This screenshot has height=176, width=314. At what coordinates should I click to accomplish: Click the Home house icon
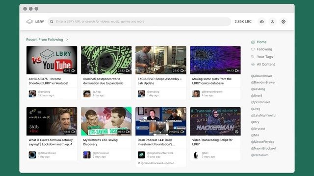coord(253,42)
